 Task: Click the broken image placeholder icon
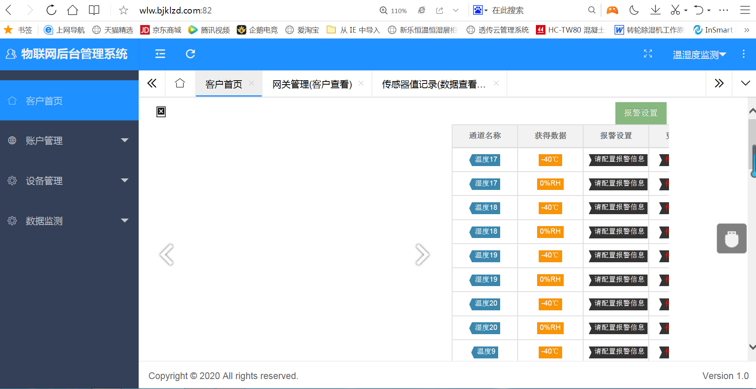[161, 112]
